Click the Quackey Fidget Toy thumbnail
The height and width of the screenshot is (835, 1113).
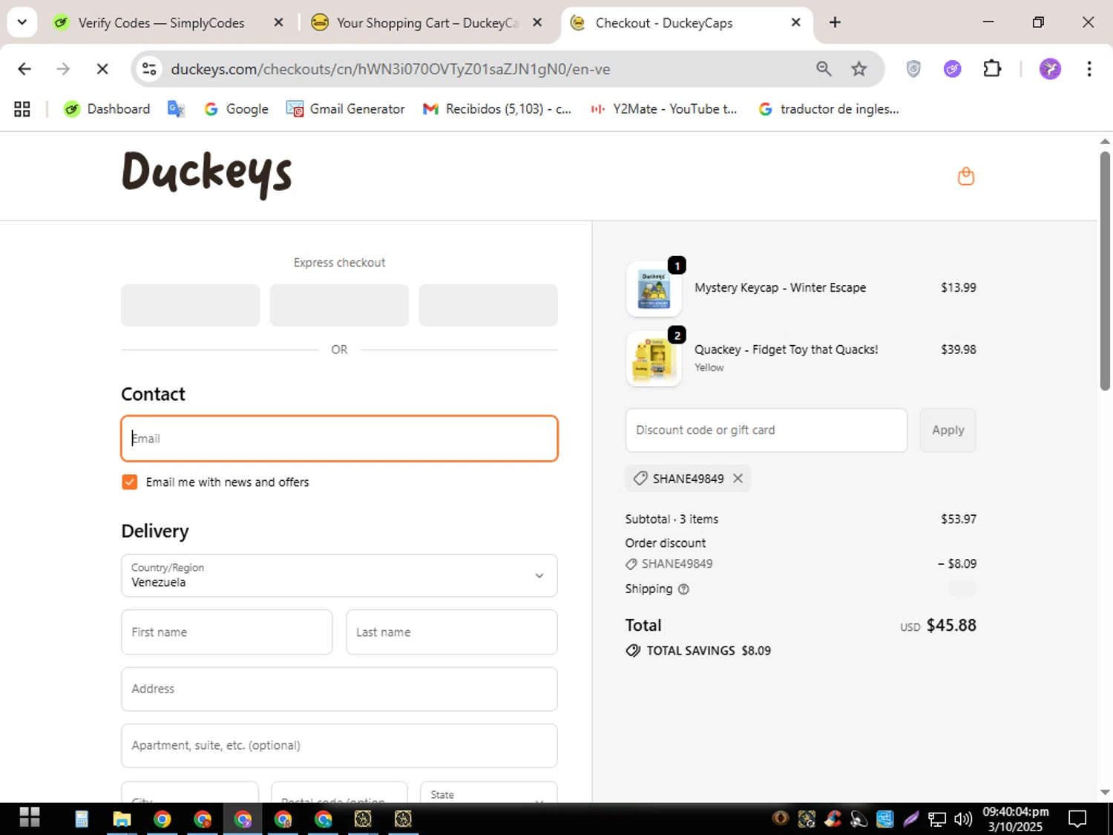coord(654,358)
